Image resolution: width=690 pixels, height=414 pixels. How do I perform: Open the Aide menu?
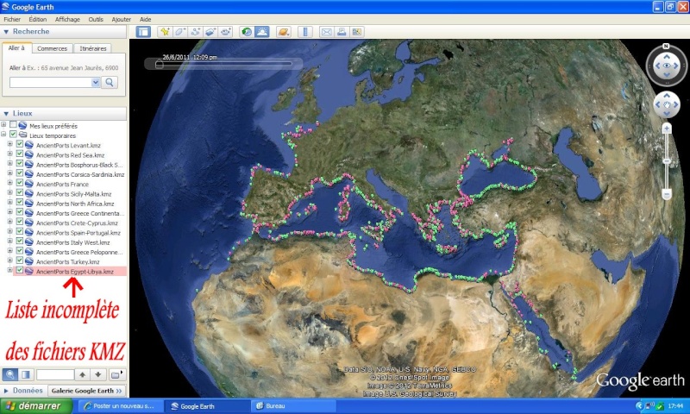coord(145,19)
